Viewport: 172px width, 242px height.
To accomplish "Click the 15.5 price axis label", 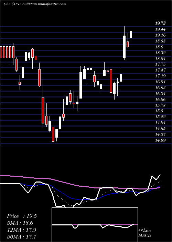I will [159, 111].
